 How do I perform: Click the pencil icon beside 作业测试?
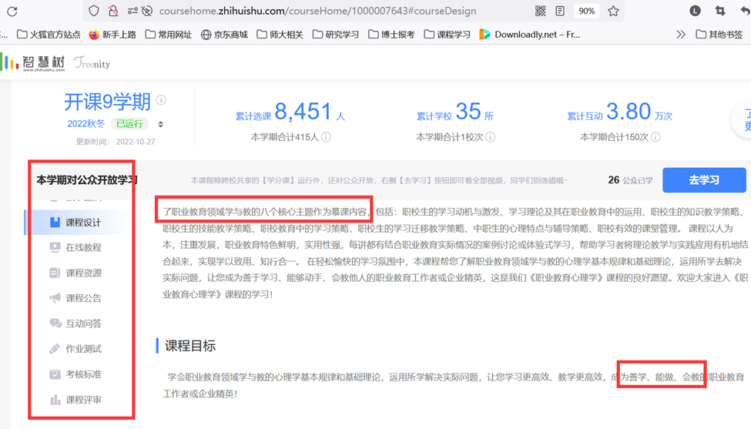click(x=55, y=349)
